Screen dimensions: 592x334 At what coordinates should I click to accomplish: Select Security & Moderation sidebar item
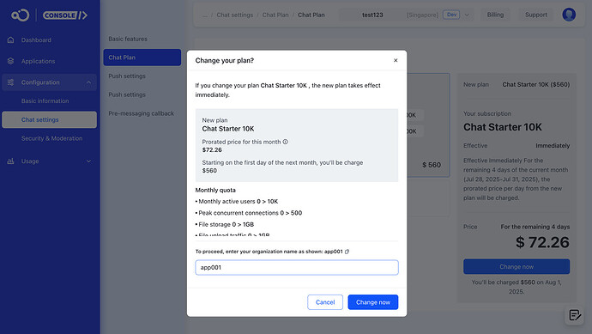click(x=51, y=138)
